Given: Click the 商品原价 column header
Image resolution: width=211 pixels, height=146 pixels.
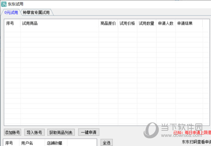Looking at the screenshot, I should point(108,23).
